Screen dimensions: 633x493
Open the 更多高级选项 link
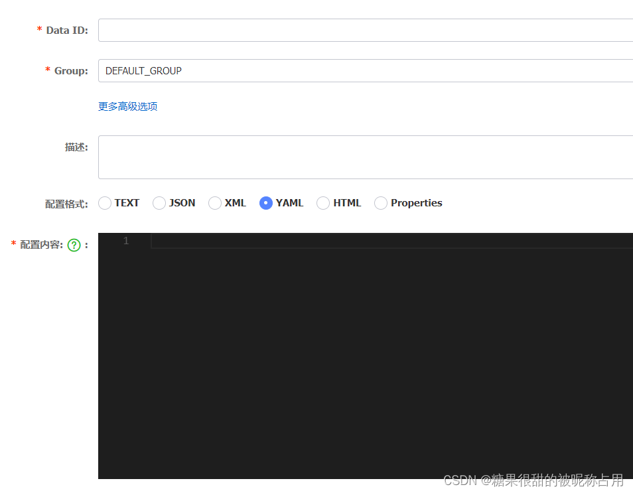(x=127, y=107)
